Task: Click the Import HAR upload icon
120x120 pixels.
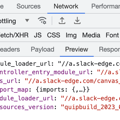Action: [x=62, y=21]
